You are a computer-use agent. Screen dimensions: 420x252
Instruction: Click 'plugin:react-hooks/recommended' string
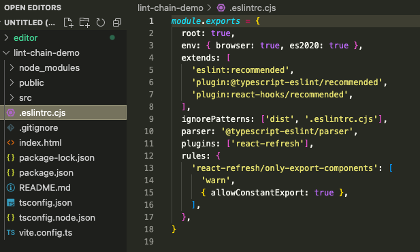(x=270, y=95)
